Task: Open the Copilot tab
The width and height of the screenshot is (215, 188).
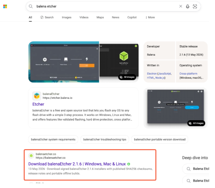Action: [132, 17]
